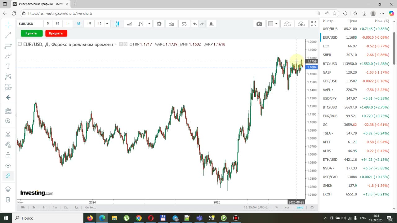The width and height of the screenshot is (397, 223).
Task: Click the undo arrow
Action: (x=195, y=24)
